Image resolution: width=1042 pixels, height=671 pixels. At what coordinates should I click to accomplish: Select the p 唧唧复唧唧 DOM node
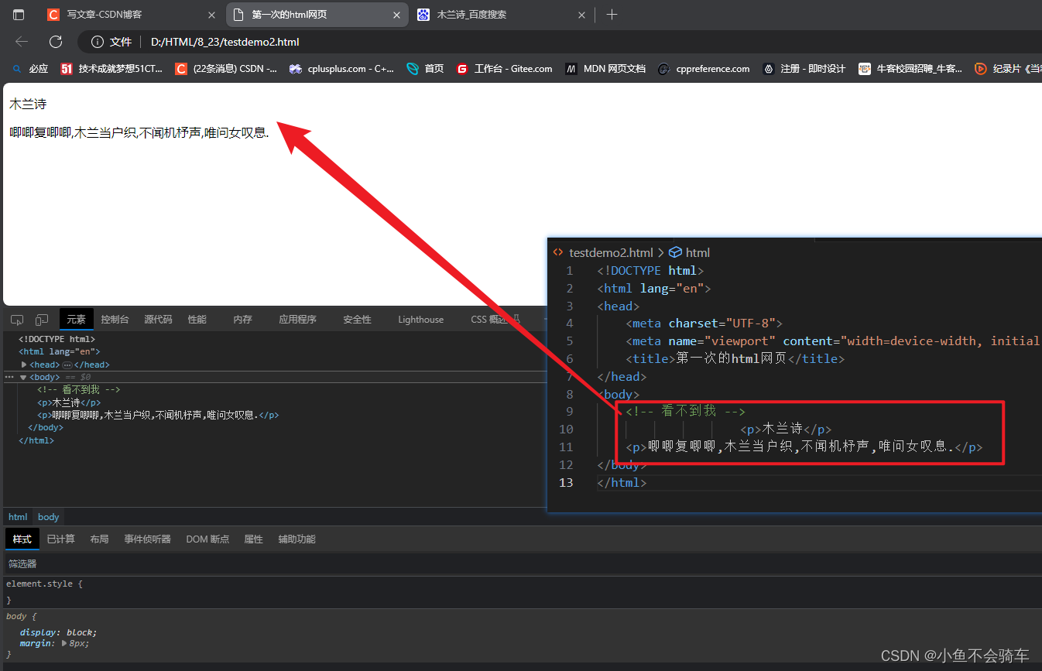[x=157, y=415]
